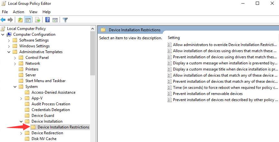Open the View menu
Viewport: 279px width, 142px height.
33,12
